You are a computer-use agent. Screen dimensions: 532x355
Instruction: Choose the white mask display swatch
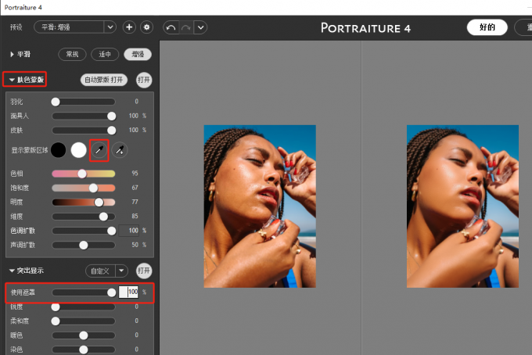coord(78,149)
